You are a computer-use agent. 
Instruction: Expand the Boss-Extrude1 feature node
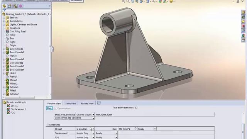point(4,53)
